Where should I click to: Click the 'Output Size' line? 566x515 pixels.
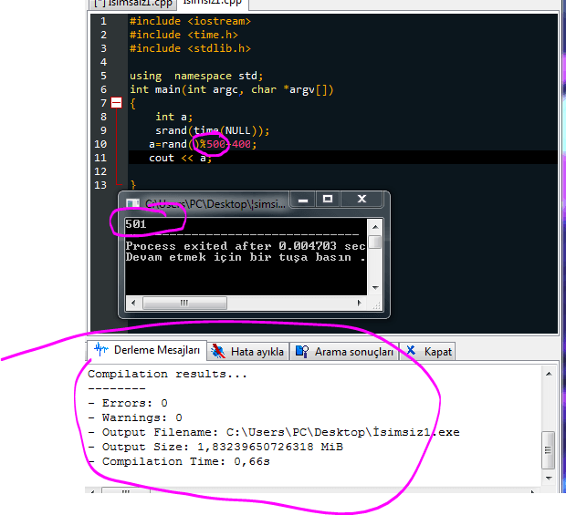pos(215,447)
